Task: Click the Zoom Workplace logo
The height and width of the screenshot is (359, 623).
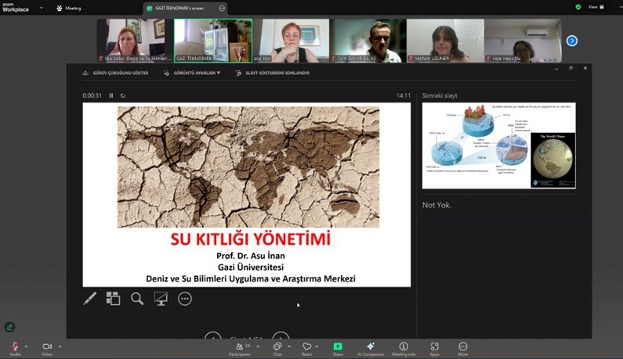Action: tap(16, 8)
